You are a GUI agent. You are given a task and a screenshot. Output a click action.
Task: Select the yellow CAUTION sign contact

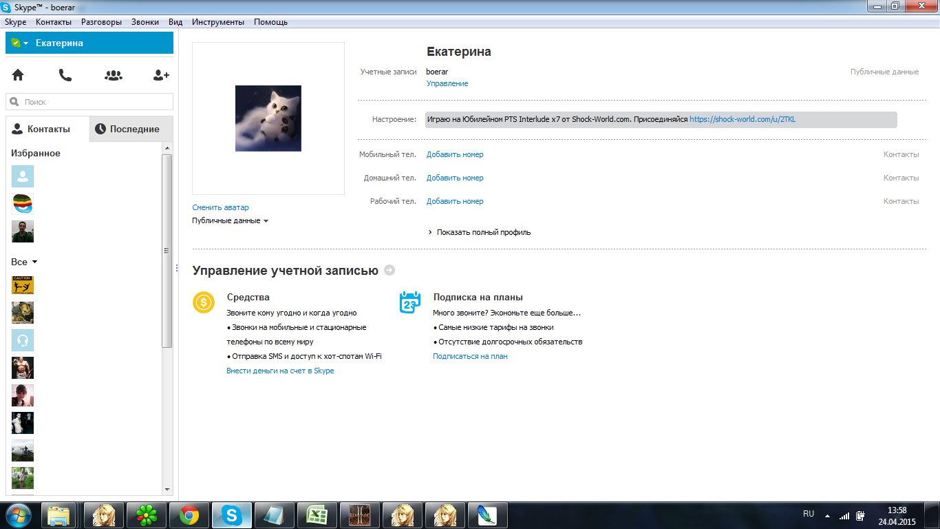coord(23,285)
